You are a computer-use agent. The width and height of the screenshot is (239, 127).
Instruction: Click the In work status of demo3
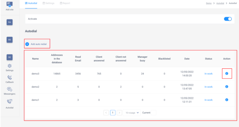click(x=208, y=73)
